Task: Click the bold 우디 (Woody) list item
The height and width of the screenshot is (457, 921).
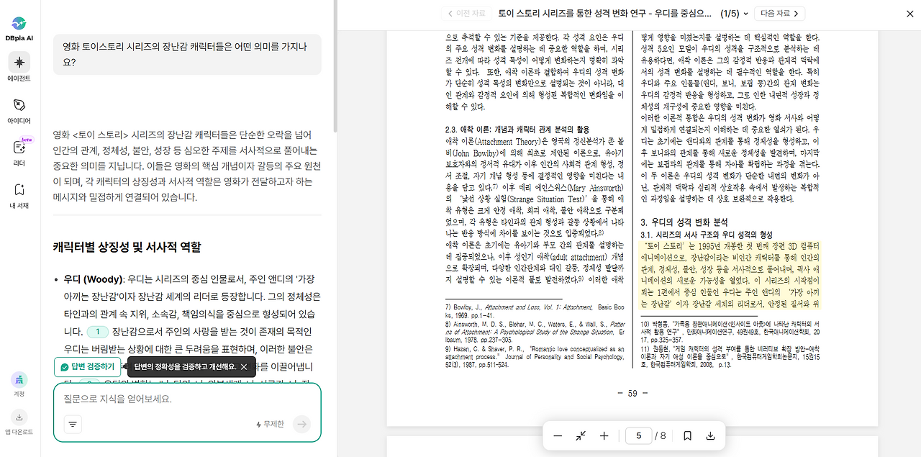Action: click(94, 279)
